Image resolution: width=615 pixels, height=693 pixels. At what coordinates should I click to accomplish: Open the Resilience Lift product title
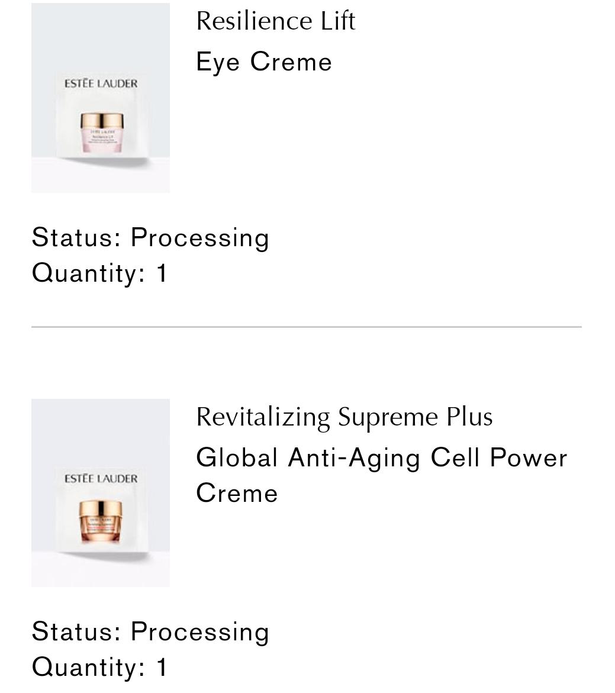tap(275, 21)
